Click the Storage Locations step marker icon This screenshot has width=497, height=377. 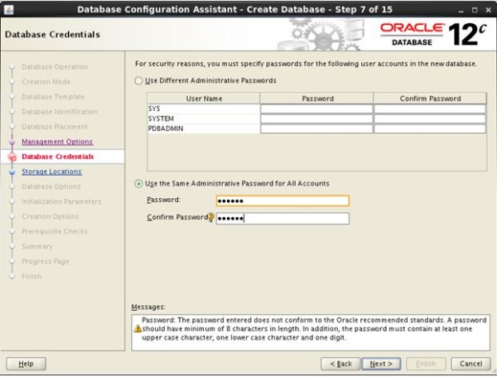[12, 172]
